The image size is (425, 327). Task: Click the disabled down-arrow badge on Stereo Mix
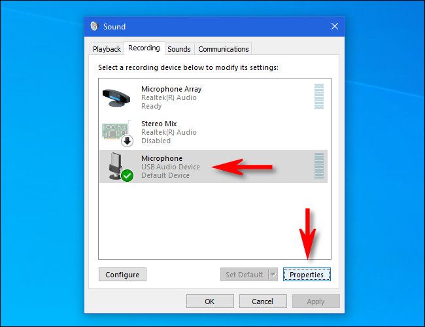click(x=127, y=141)
